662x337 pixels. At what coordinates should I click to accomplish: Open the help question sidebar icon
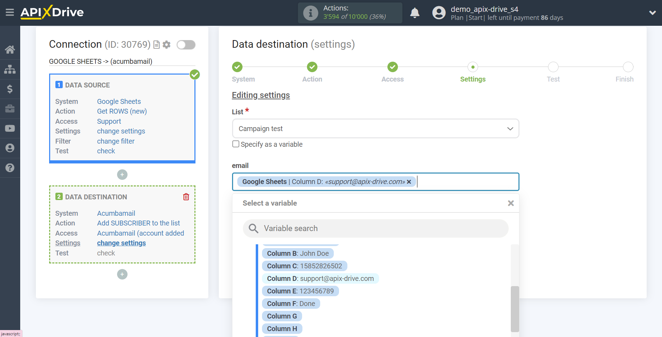coord(10,168)
